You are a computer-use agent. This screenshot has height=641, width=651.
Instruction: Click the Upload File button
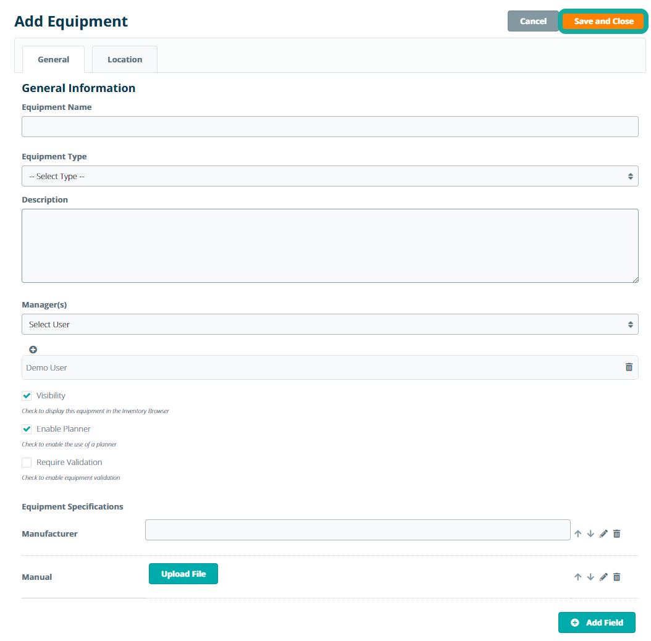click(183, 574)
